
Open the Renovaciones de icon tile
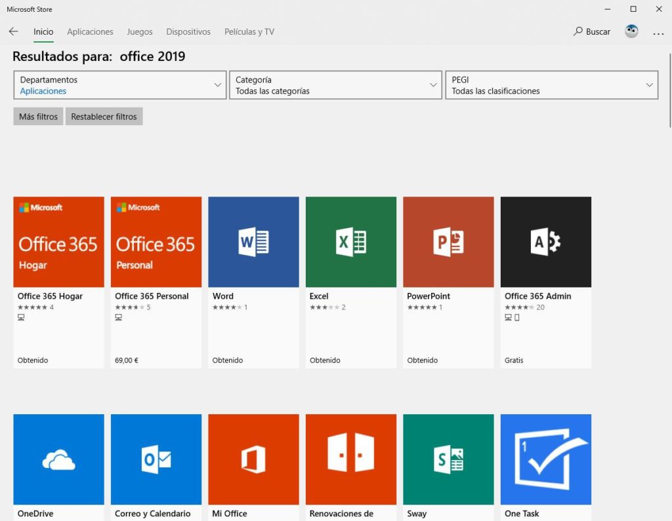tap(351, 459)
